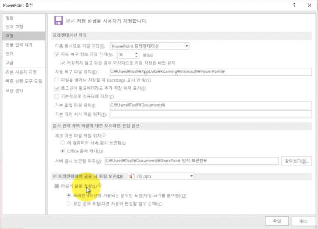Click the 기본 개인 서식 파일 위치 field

[211, 114]
